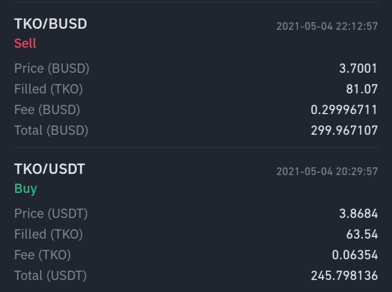Viewport: 392px width, 292px height.
Task: Select the red Sell label
Action: (25, 44)
